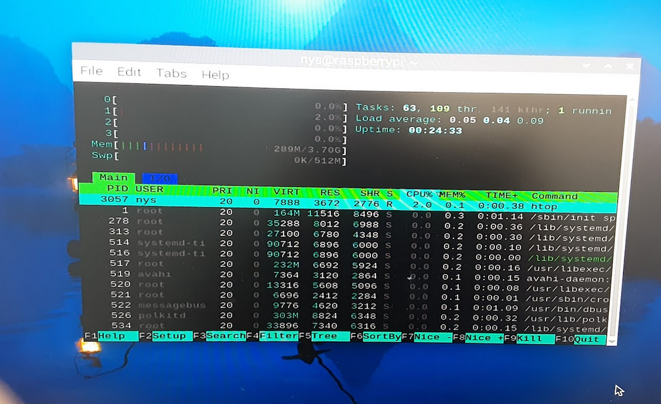Screen dimensions: 661x404
Task: Start a process search with F3 Search
Action: click(x=219, y=336)
